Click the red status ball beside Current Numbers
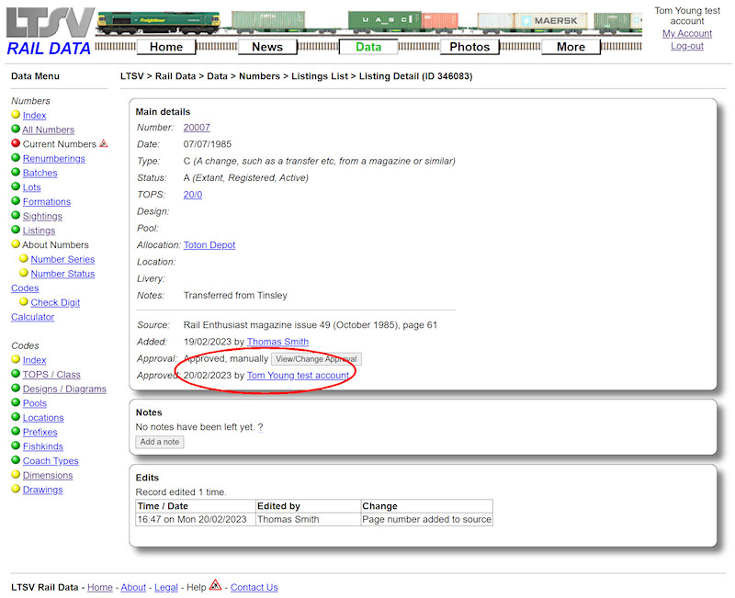This screenshot has width=735, height=598. click(17, 143)
